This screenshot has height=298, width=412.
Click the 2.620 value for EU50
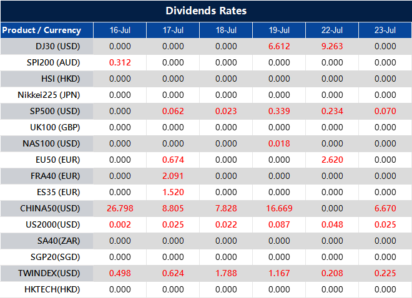click(332, 160)
